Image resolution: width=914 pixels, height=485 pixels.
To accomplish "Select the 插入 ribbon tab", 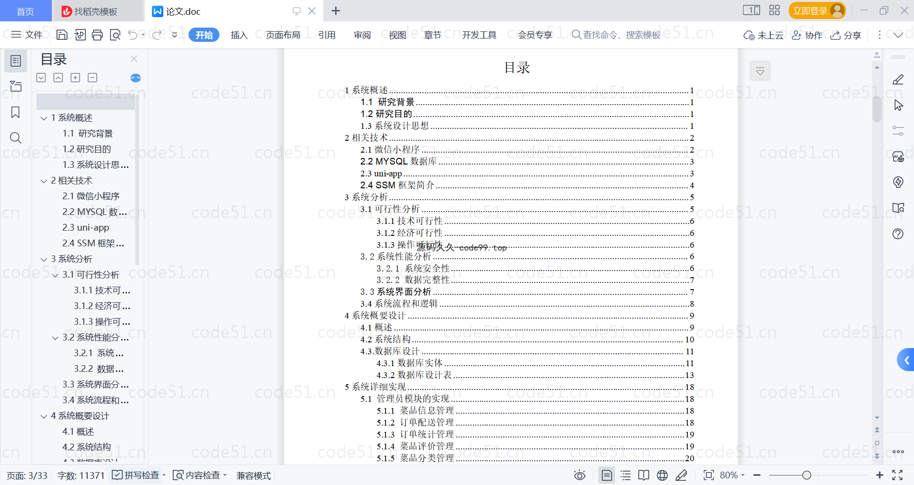I will point(239,35).
